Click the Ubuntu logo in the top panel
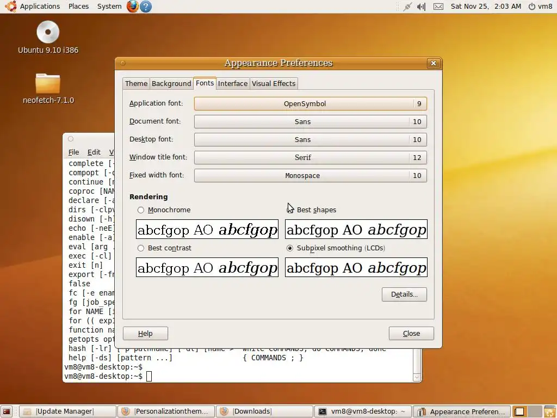This screenshot has width=557, height=418. pos(11,6)
